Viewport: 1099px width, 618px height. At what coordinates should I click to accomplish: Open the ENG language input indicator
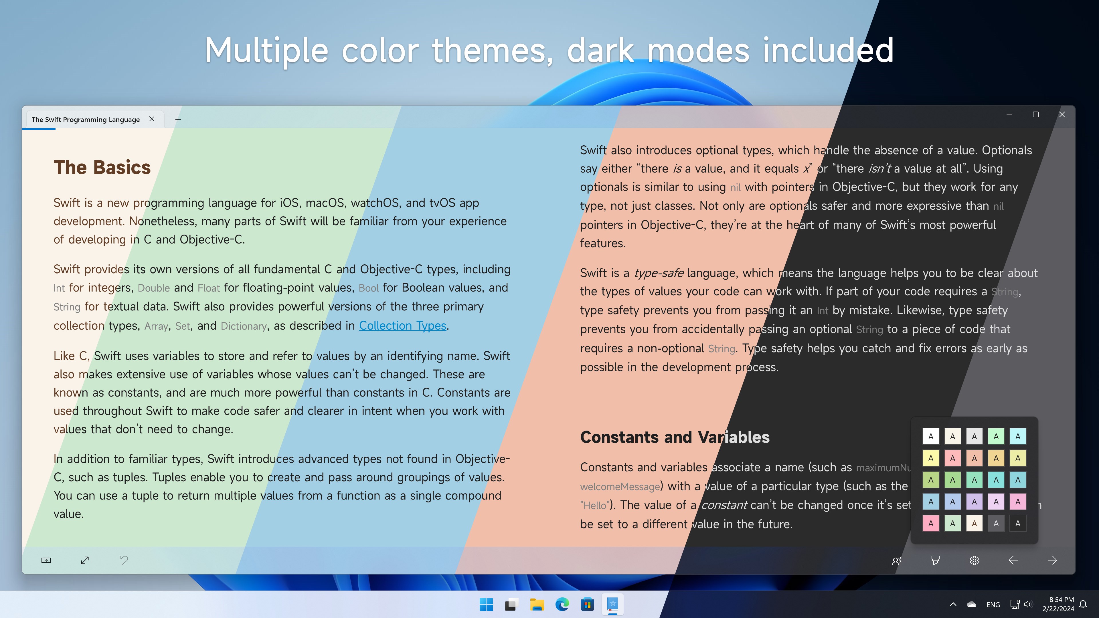point(993,604)
